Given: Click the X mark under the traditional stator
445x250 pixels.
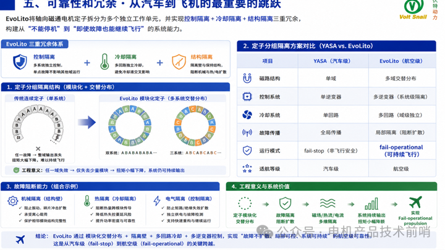Looking at the screenshot, I should tap(38, 149).
